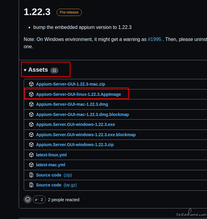Download Appium-Server-GUI-mac-1.22.3.dmg
This screenshot has height=219, width=207.
(x=72, y=104)
